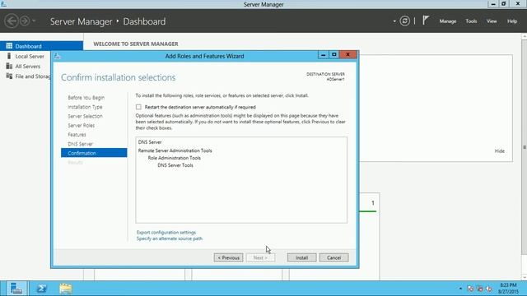Click Export configuration settings link

tap(166, 232)
